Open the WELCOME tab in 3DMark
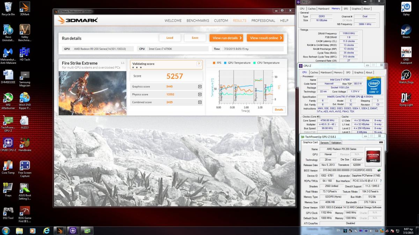The height and width of the screenshot is (235, 419). (173, 21)
